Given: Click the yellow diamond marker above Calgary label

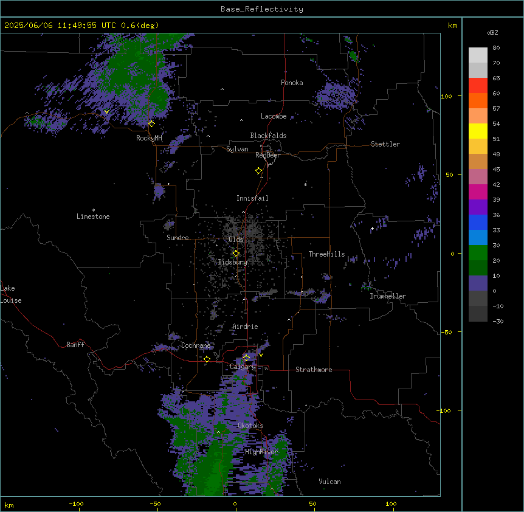Looking at the screenshot, I should 246,358.
